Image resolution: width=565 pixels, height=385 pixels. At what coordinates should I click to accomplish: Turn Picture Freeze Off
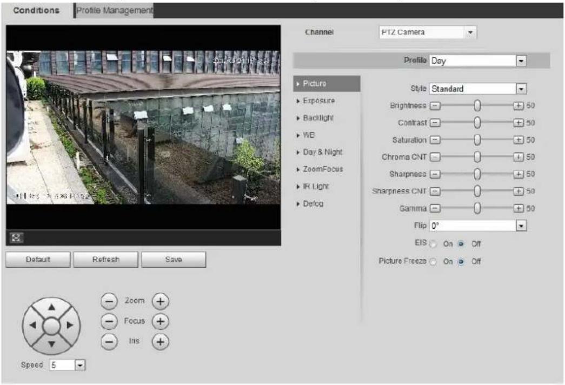click(461, 262)
